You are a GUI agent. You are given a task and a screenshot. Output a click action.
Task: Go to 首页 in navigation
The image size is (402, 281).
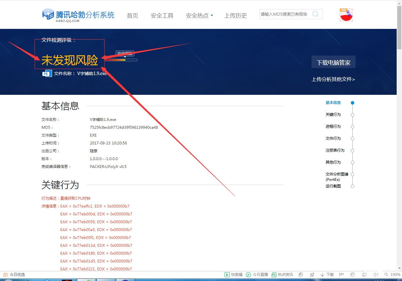coord(132,16)
